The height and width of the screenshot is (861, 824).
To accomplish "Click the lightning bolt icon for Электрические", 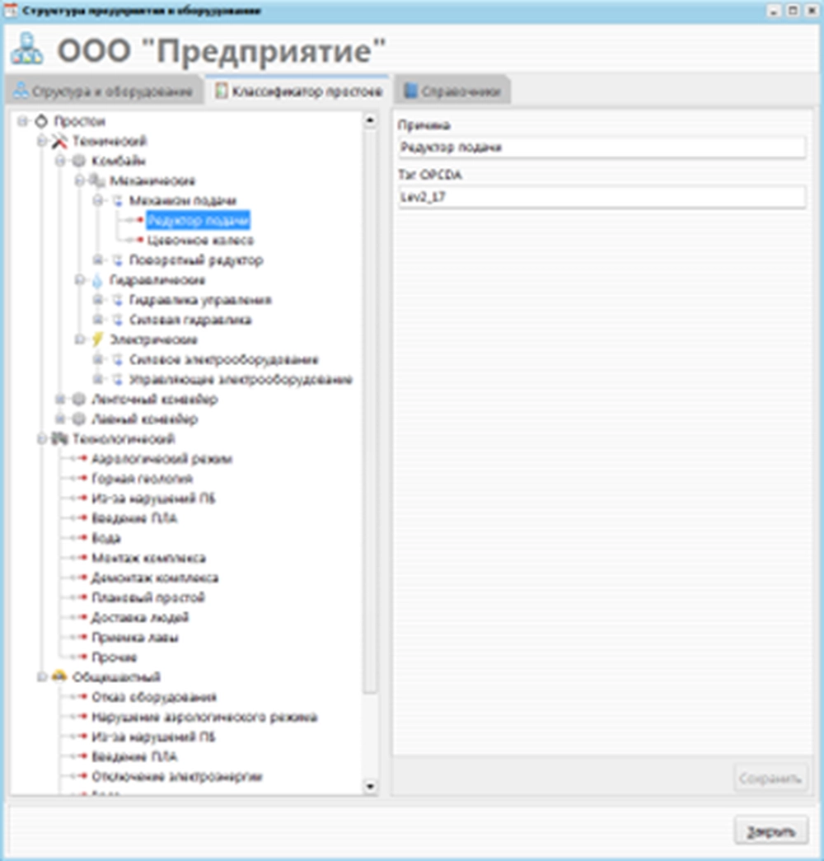I will point(98,339).
